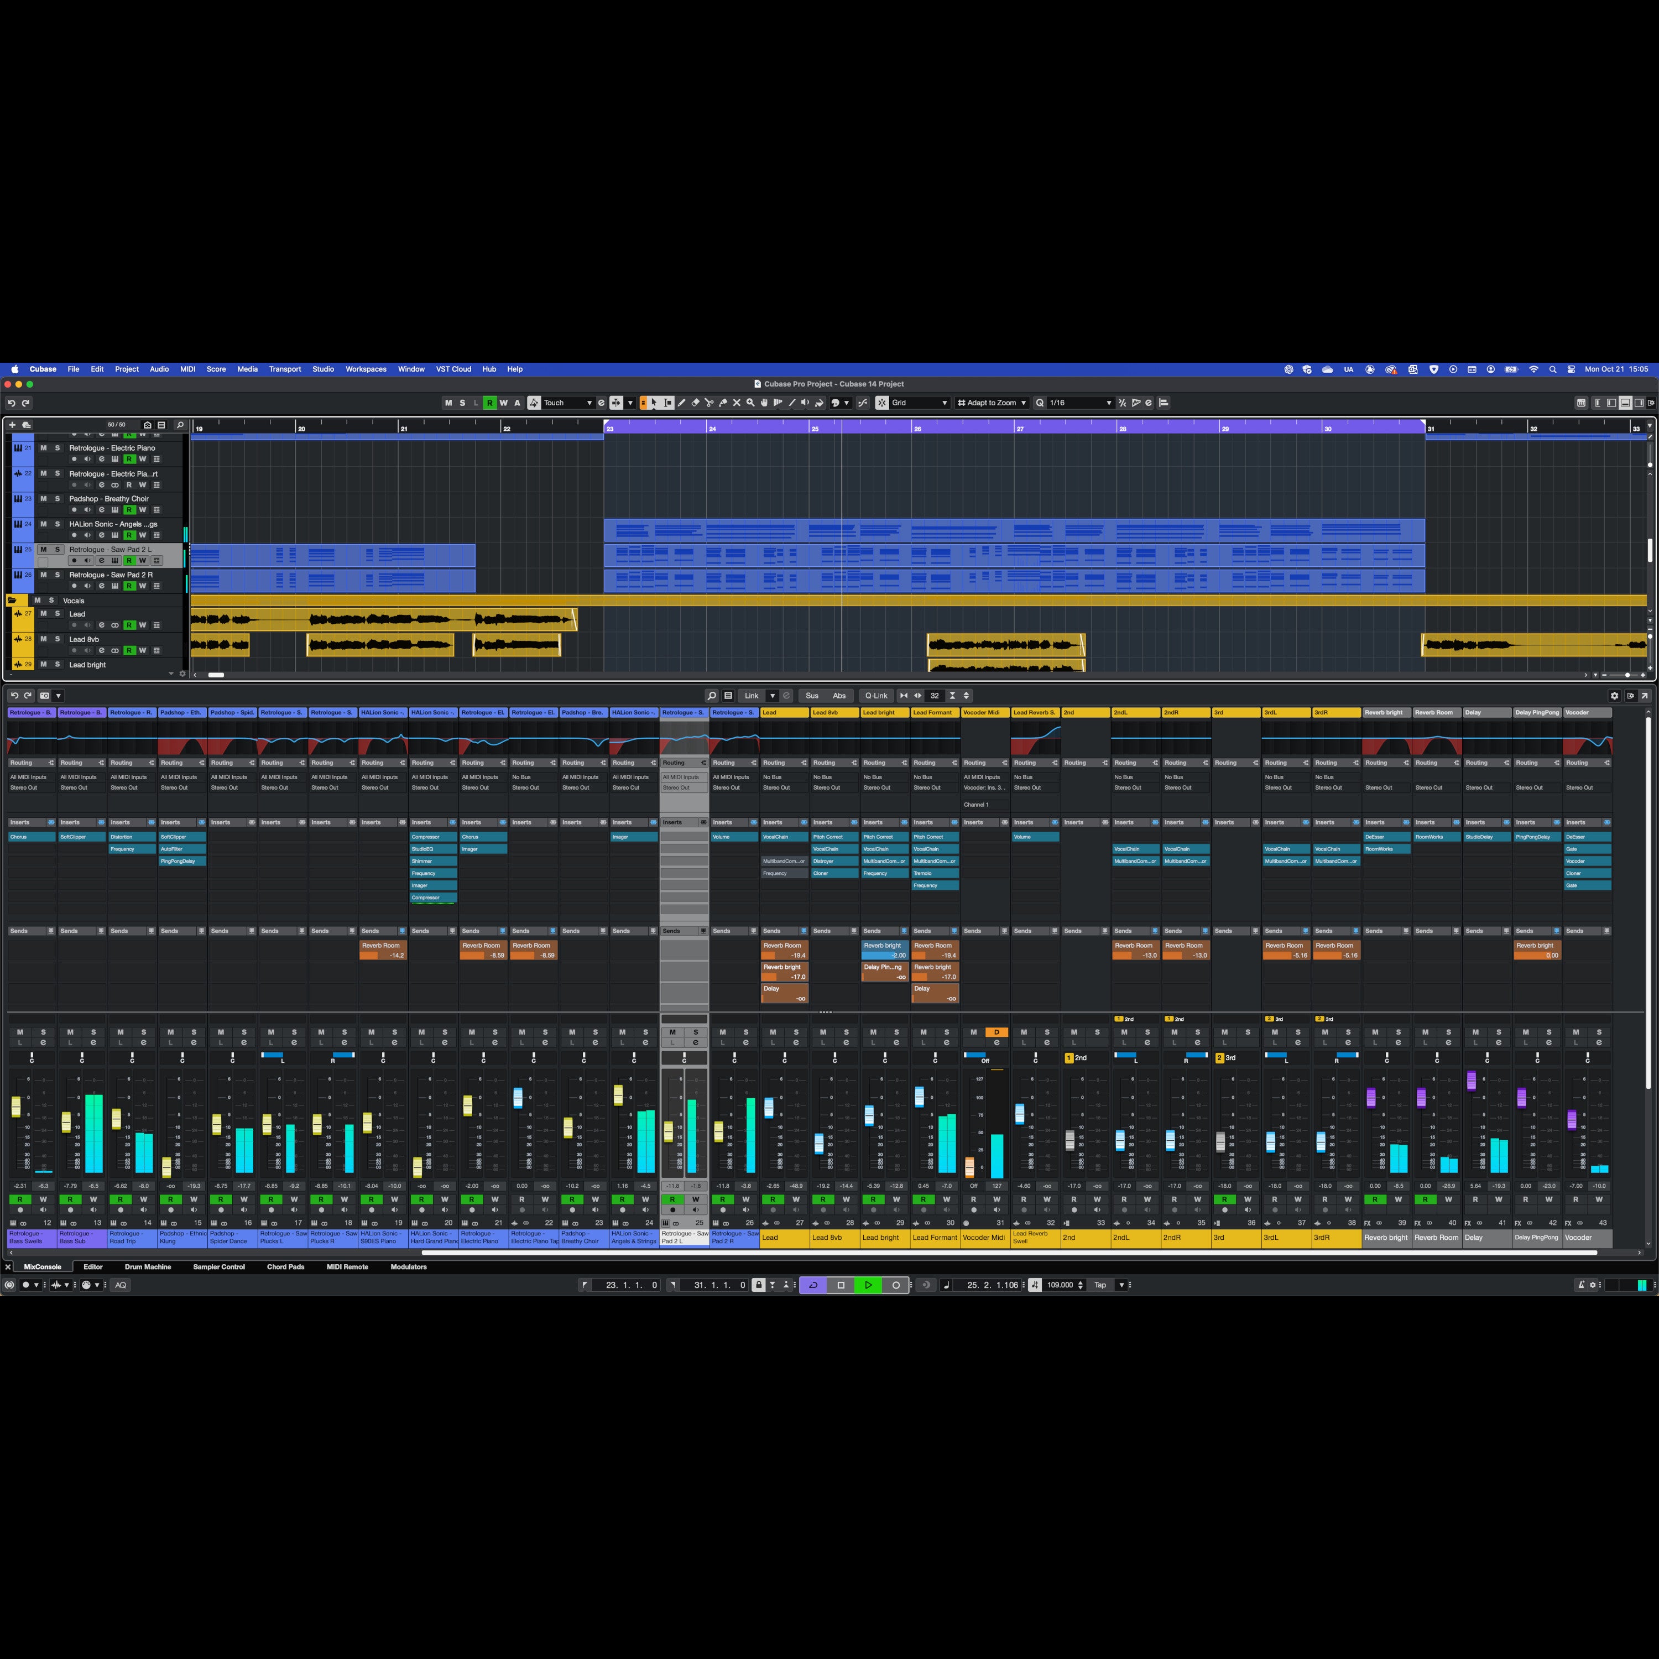Toggle the purple Cycle loop button

coord(813,1286)
